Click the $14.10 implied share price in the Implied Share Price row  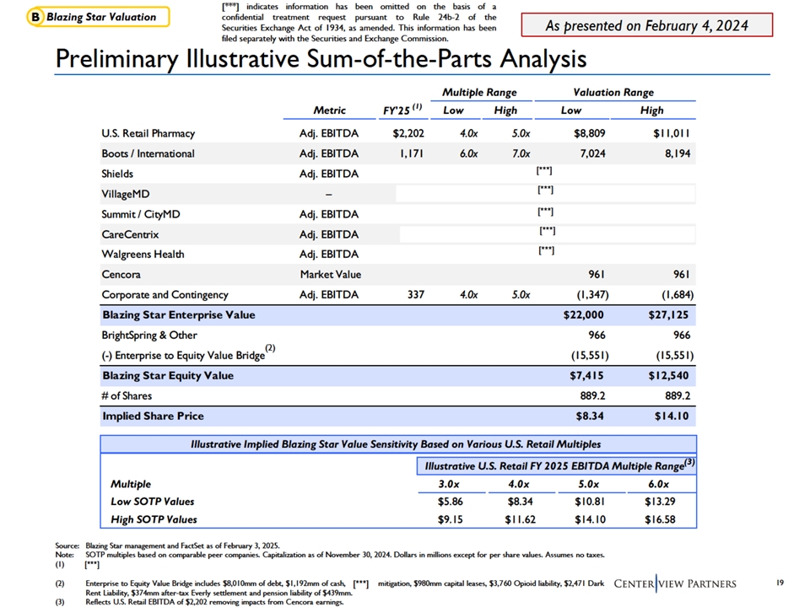672,416
